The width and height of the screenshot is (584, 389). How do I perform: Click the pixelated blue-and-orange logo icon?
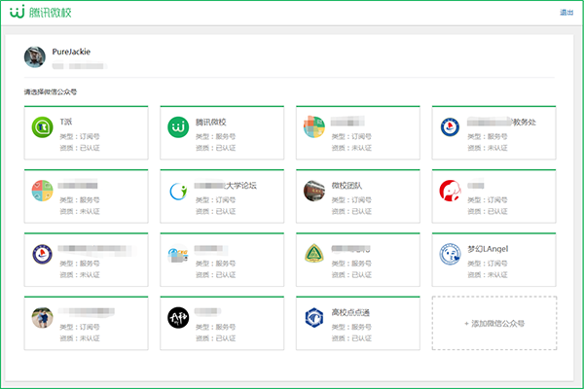coord(178,255)
